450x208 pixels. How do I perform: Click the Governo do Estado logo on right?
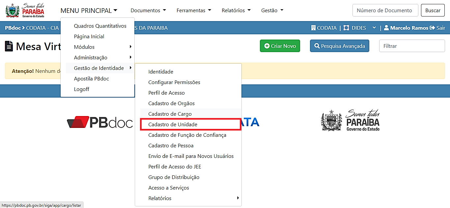tap(351, 120)
